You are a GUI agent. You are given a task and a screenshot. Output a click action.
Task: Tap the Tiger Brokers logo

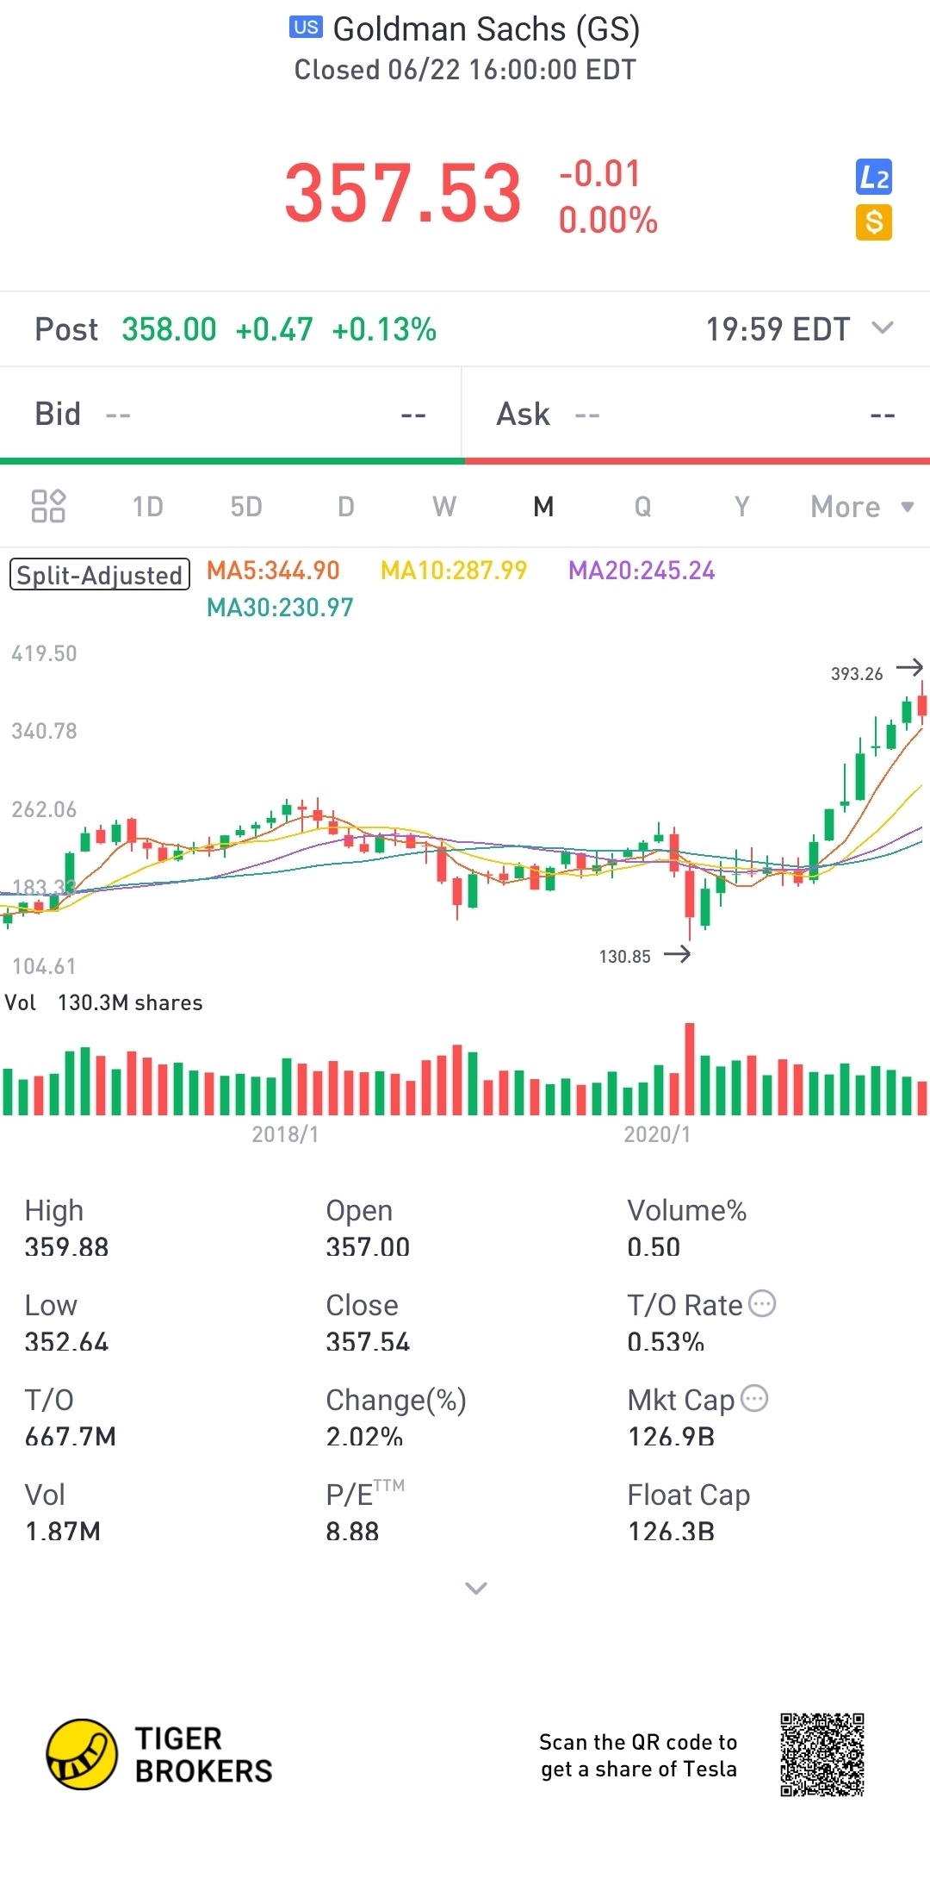159,1754
